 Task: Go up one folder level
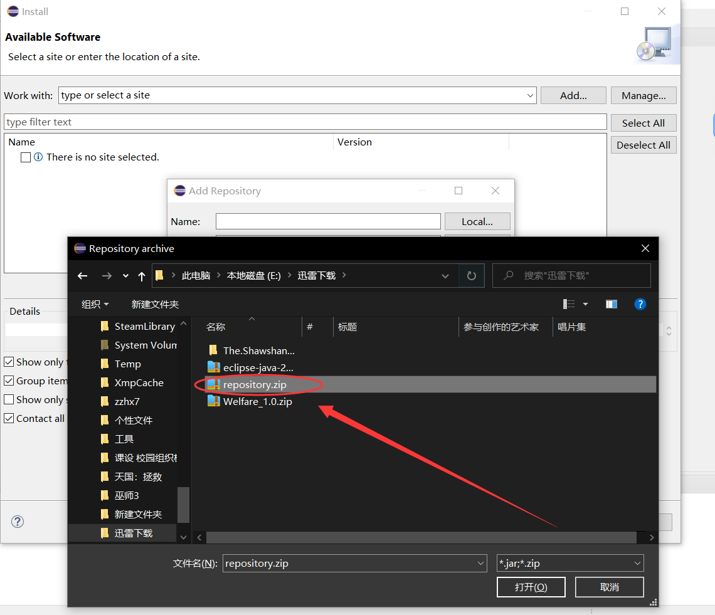[x=141, y=276]
